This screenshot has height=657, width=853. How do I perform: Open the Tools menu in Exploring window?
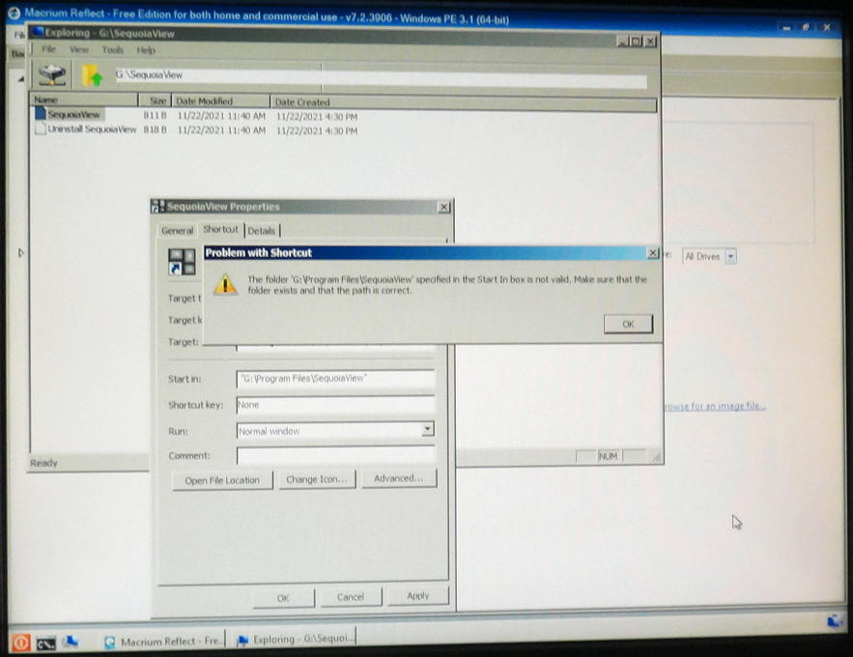(113, 50)
